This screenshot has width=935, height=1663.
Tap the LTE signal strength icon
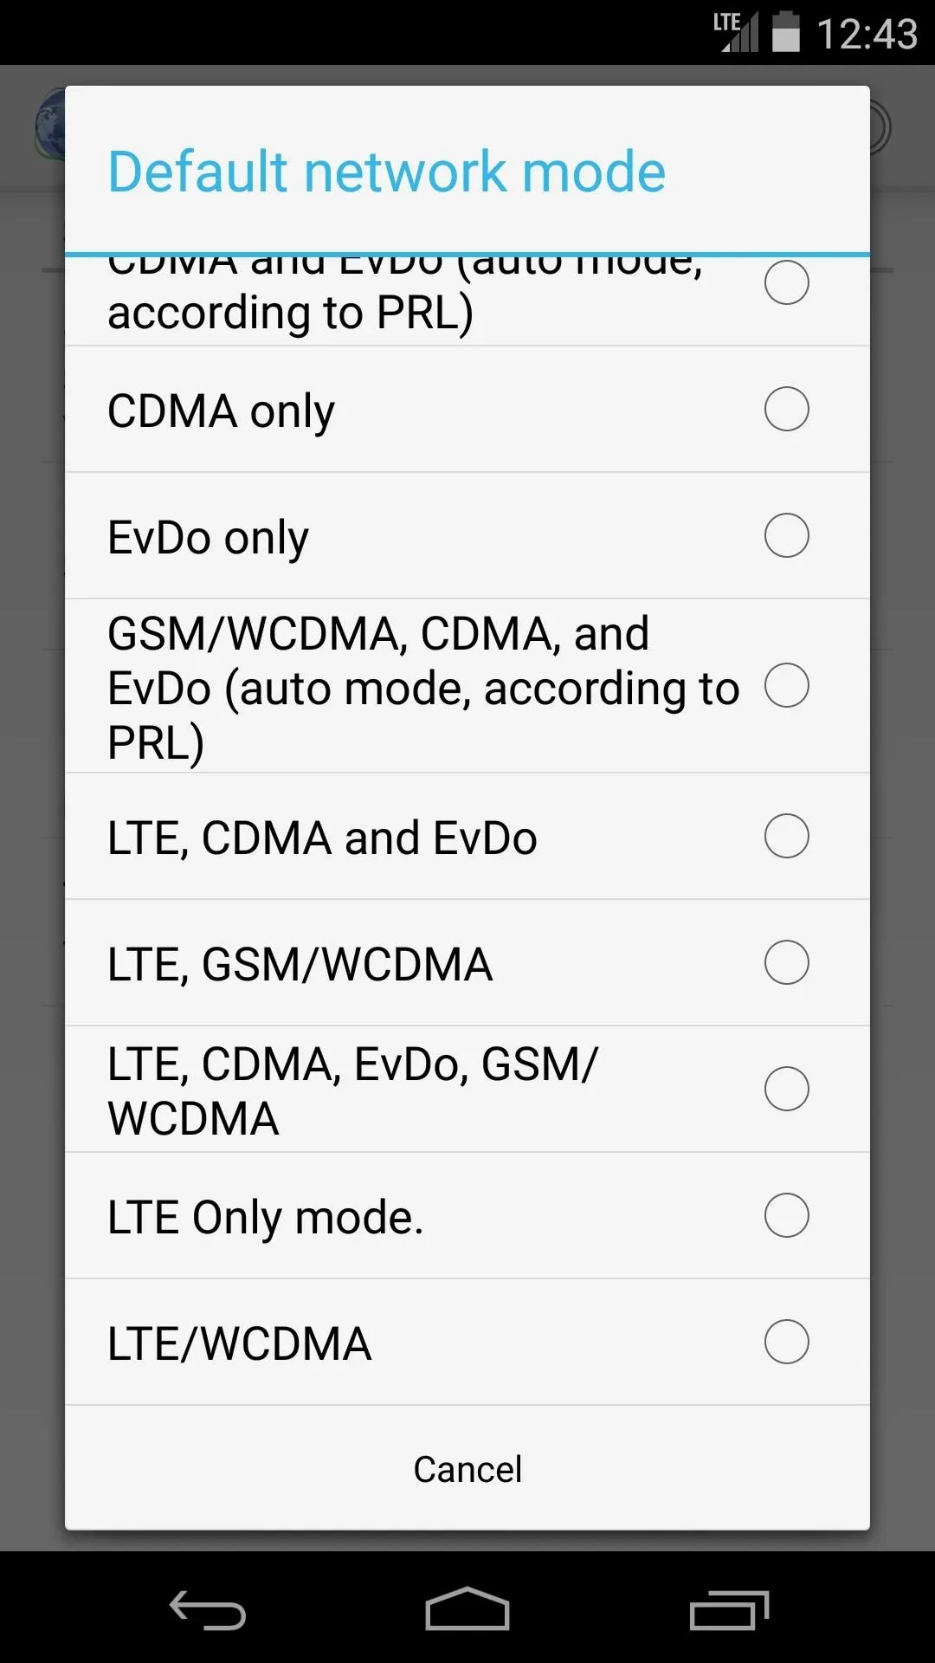point(735,32)
